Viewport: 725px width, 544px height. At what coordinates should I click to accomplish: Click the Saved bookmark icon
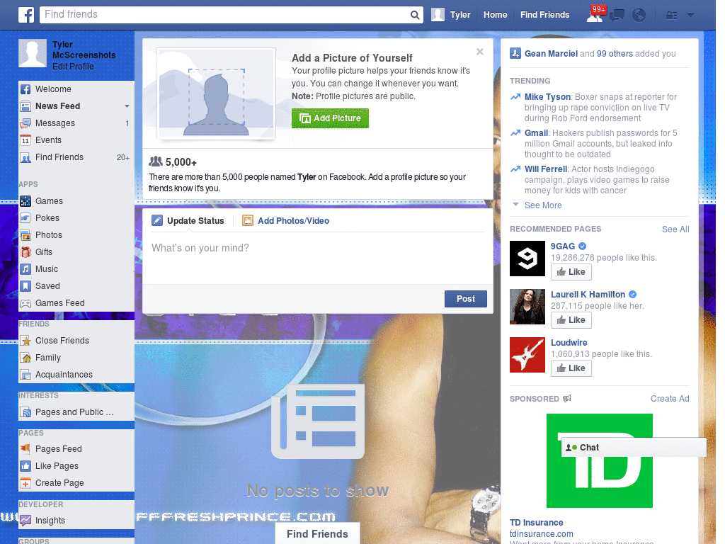[x=25, y=286]
